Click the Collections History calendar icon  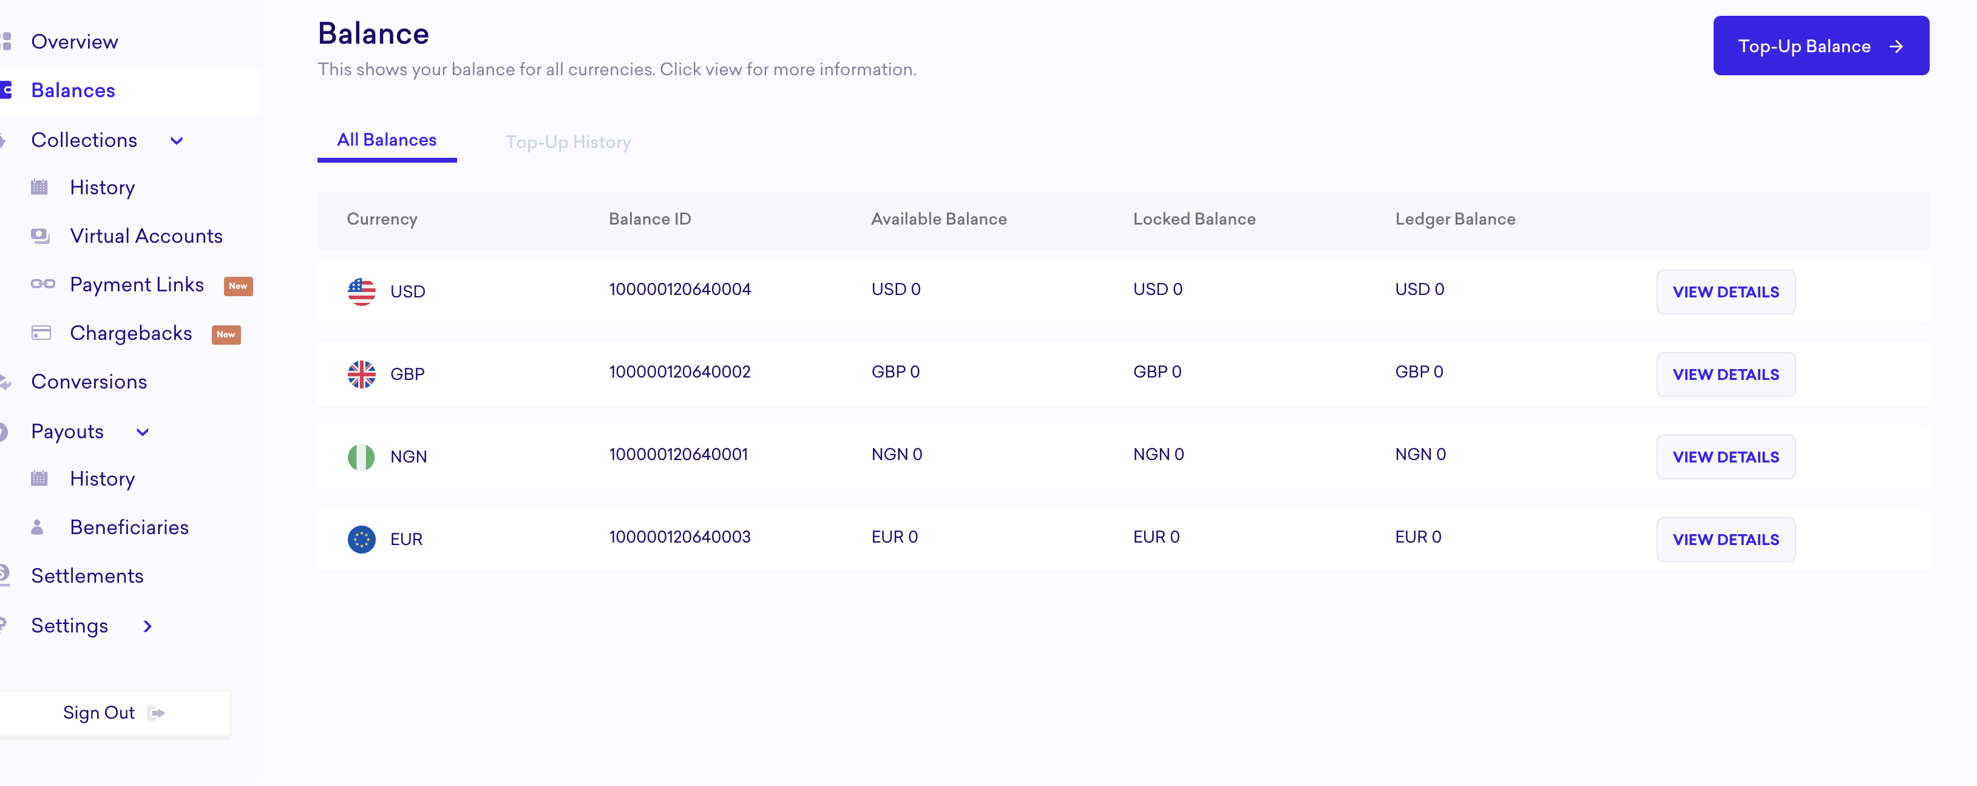(x=39, y=188)
